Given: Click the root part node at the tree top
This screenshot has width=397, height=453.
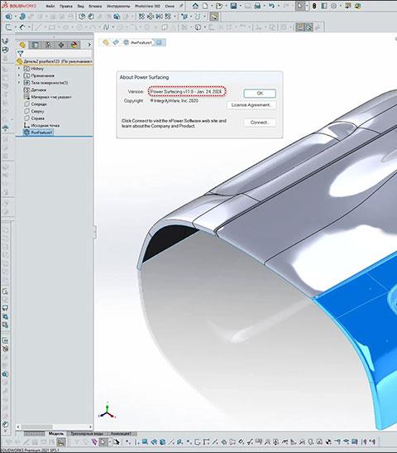Looking at the screenshot, I should click(x=55, y=61).
